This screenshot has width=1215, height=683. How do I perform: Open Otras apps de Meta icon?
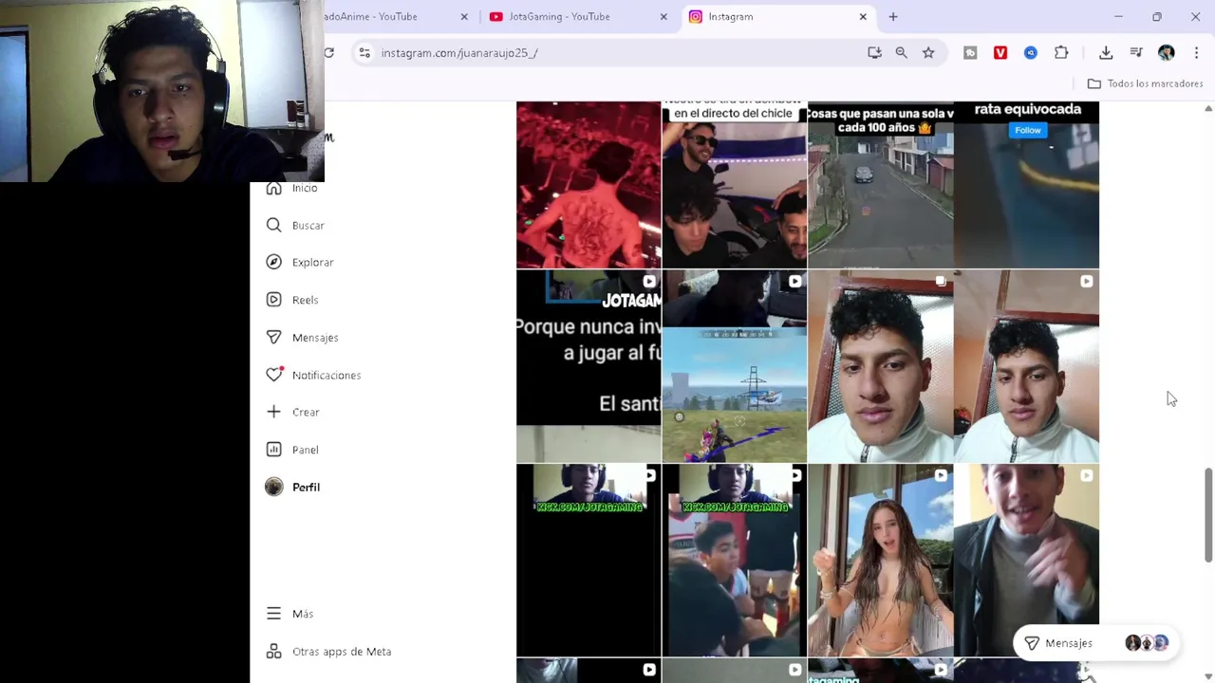pos(274,652)
